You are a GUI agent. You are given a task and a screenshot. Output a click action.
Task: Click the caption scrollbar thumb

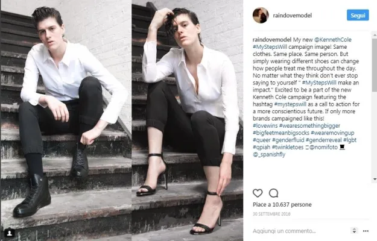point(375,65)
